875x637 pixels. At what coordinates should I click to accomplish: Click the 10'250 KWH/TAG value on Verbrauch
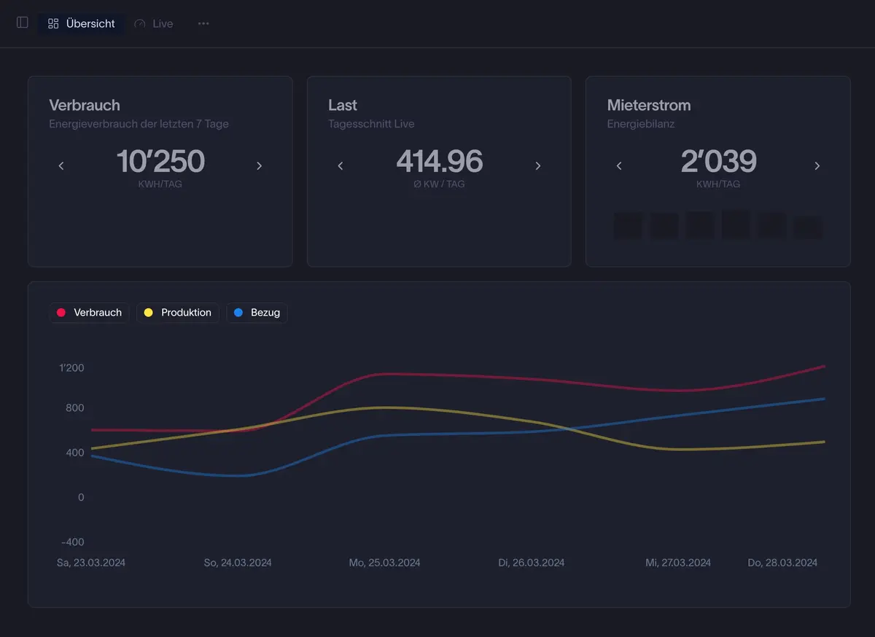tap(160, 162)
